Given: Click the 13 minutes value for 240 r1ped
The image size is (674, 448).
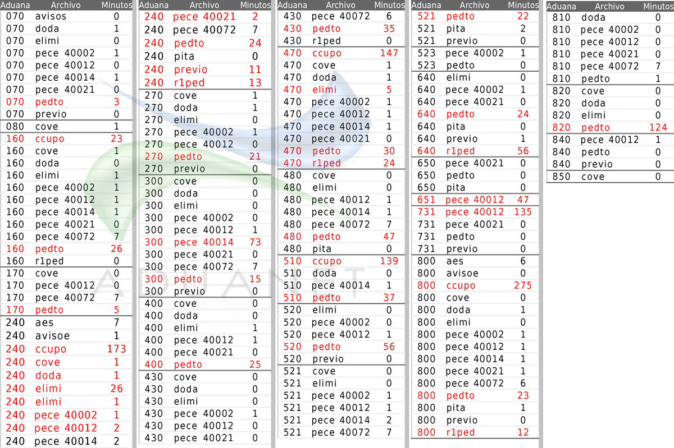Looking at the screenshot, I should point(254,82).
